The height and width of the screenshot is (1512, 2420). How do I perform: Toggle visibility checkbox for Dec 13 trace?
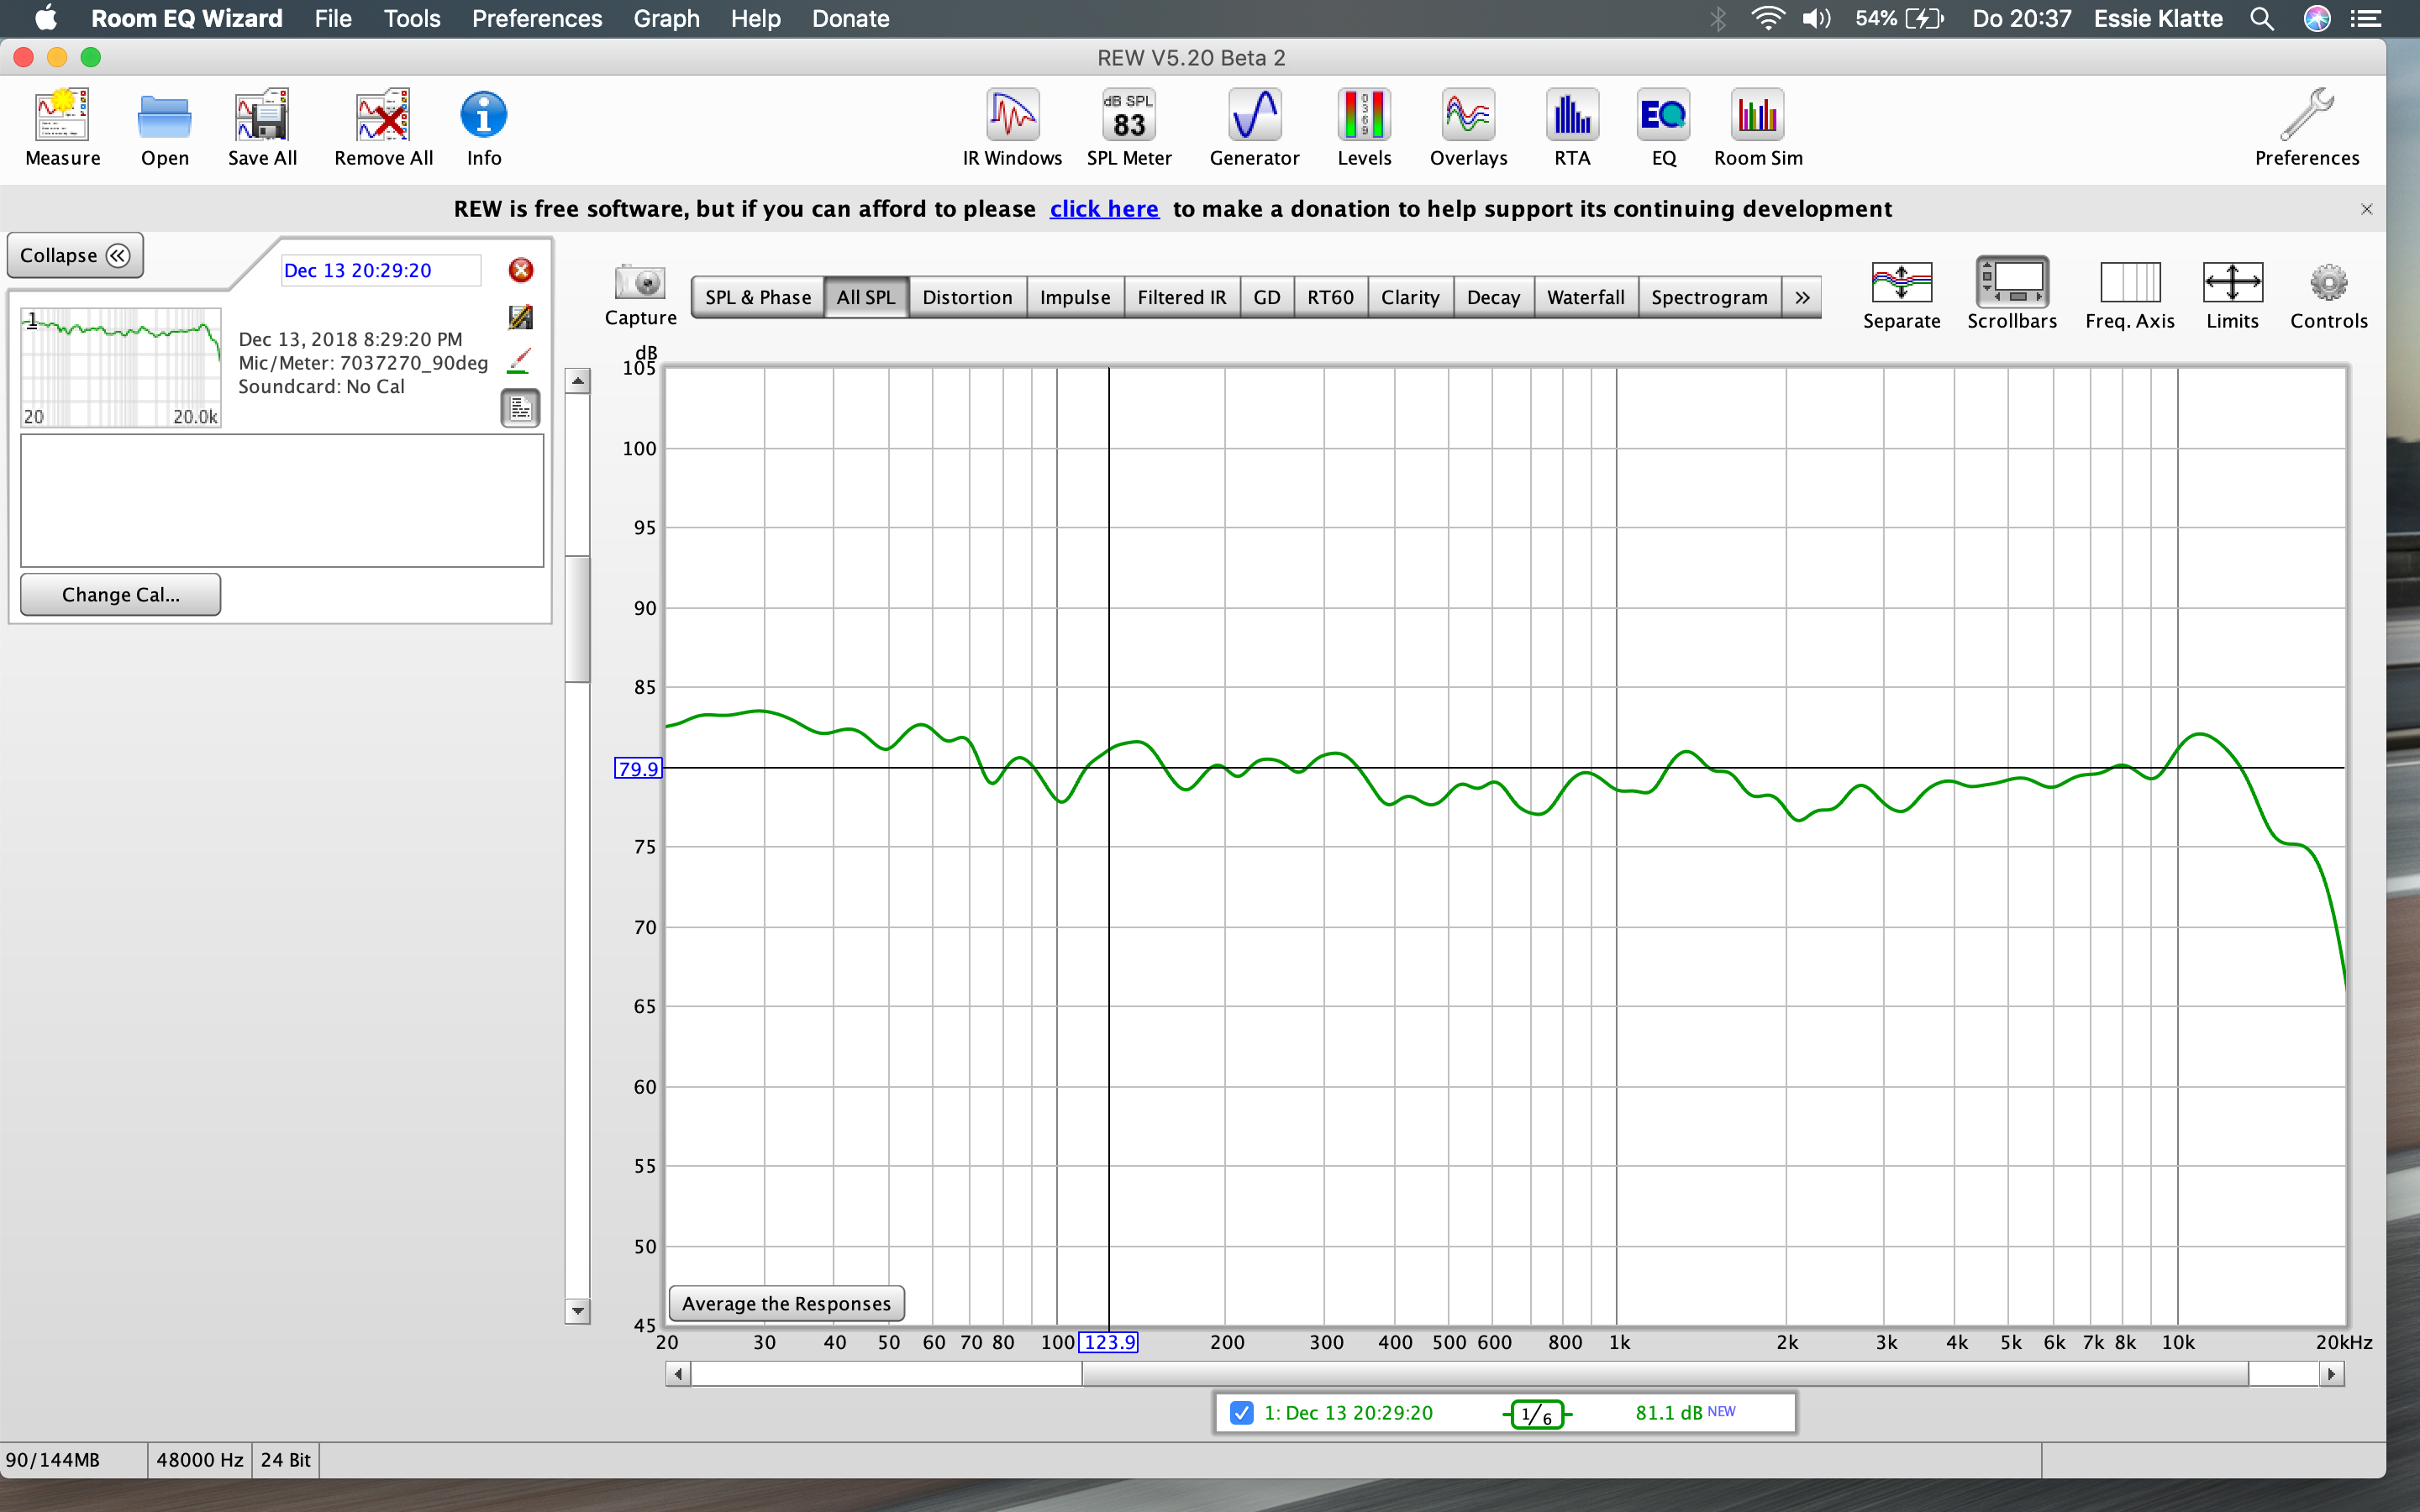click(x=1241, y=1413)
